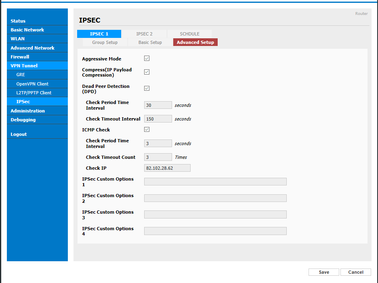
Task: Click the ICMP Check label
Action: pyautogui.click(x=96, y=130)
